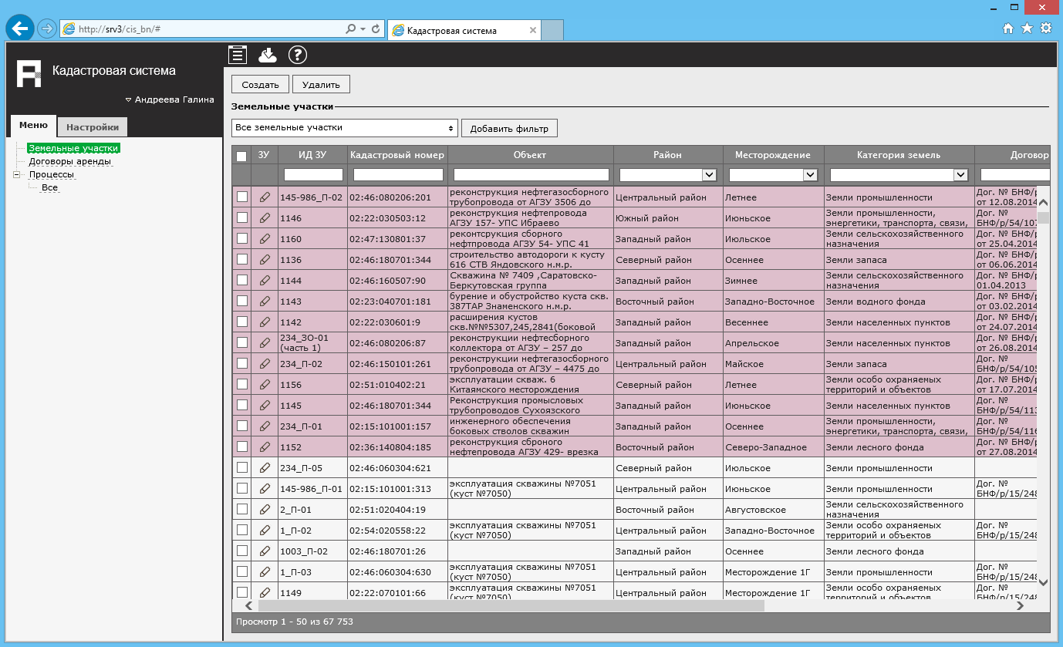Click the Создать button
Image resolution: width=1063 pixels, height=647 pixels.
click(x=260, y=84)
